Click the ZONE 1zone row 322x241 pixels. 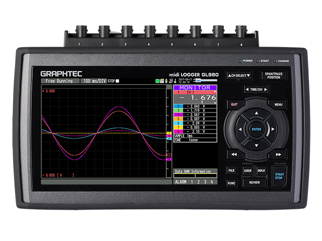click(x=195, y=140)
